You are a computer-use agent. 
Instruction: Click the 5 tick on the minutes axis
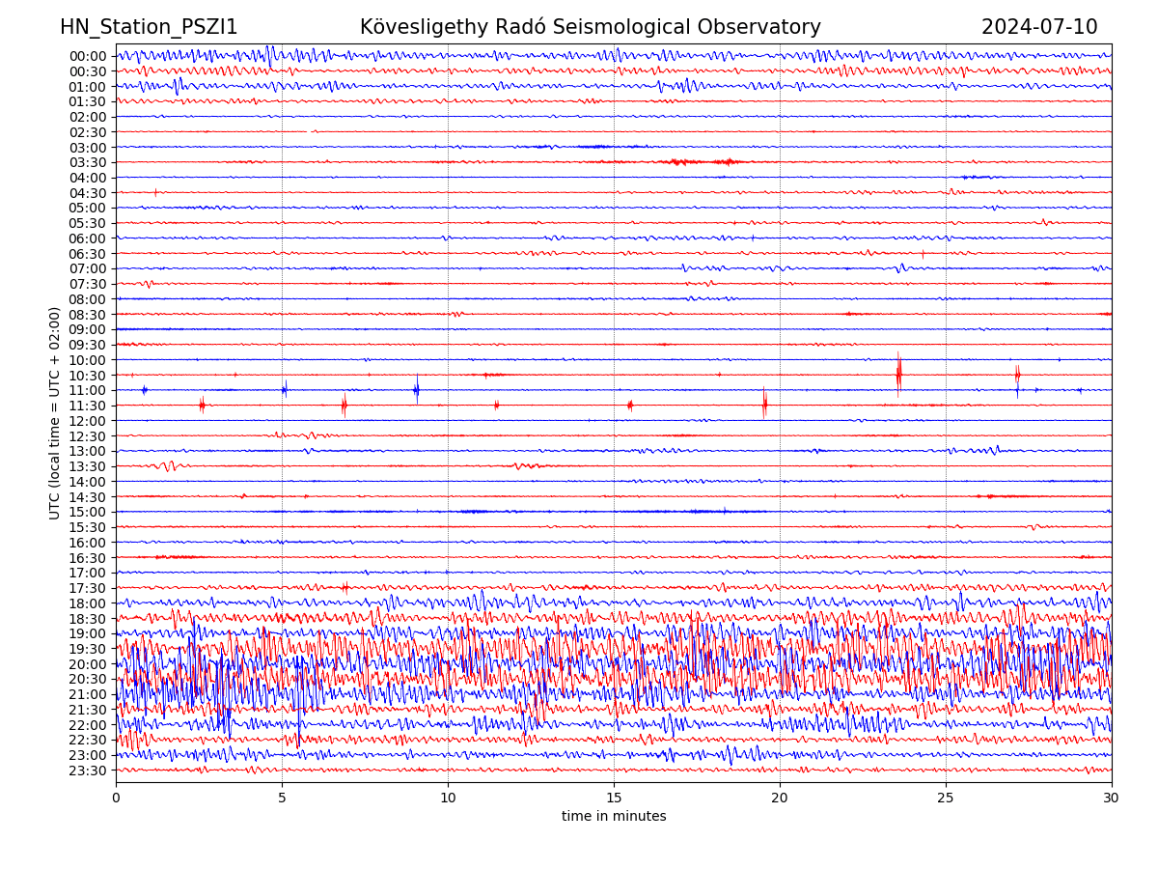click(282, 799)
